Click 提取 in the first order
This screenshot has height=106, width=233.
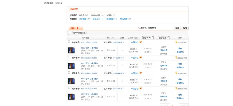(180, 49)
